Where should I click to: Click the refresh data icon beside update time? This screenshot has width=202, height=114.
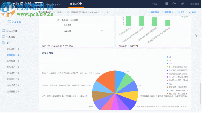coord(68,13)
